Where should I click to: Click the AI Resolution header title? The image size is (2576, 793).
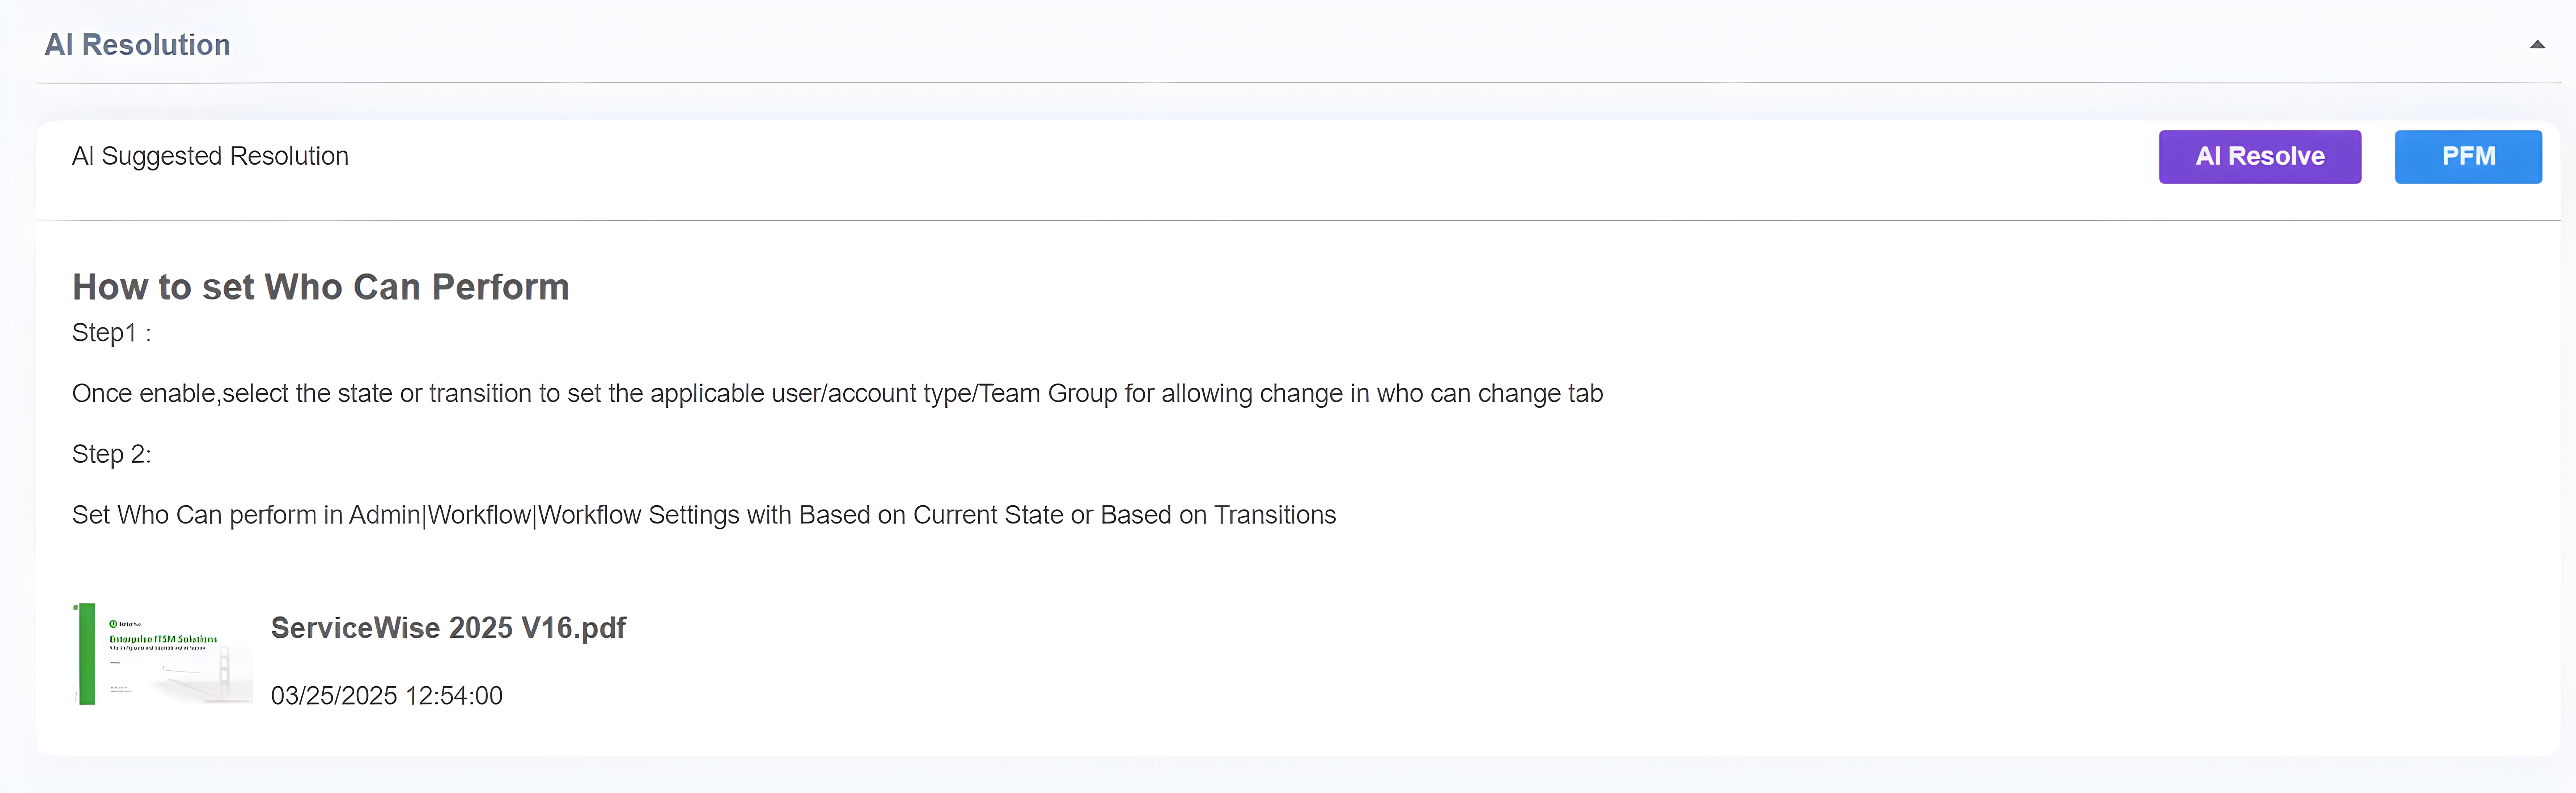click(x=138, y=44)
